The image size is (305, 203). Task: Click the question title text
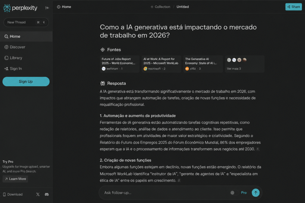(178, 31)
